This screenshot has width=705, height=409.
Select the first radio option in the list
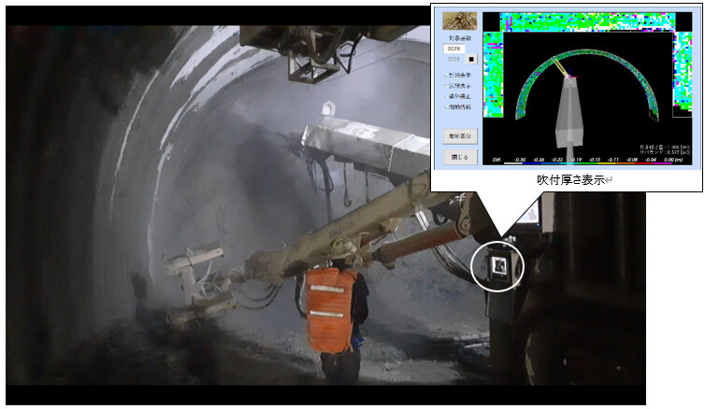(458, 75)
